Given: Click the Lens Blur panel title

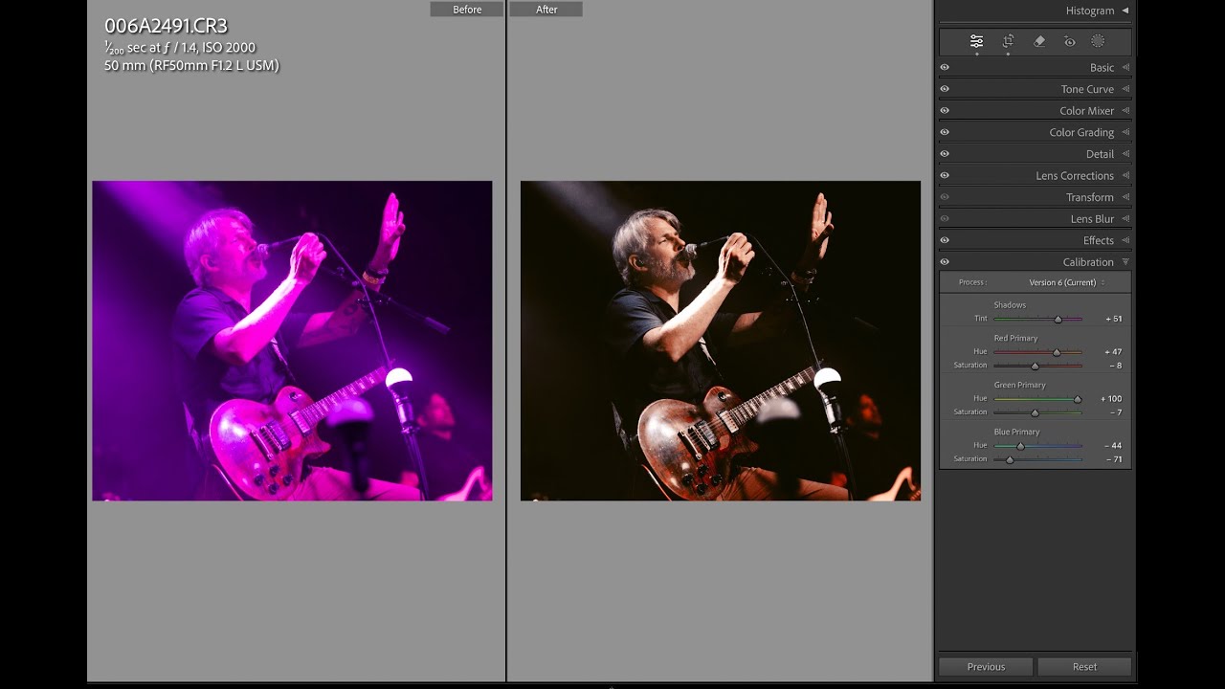Looking at the screenshot, I should 1092,219.
